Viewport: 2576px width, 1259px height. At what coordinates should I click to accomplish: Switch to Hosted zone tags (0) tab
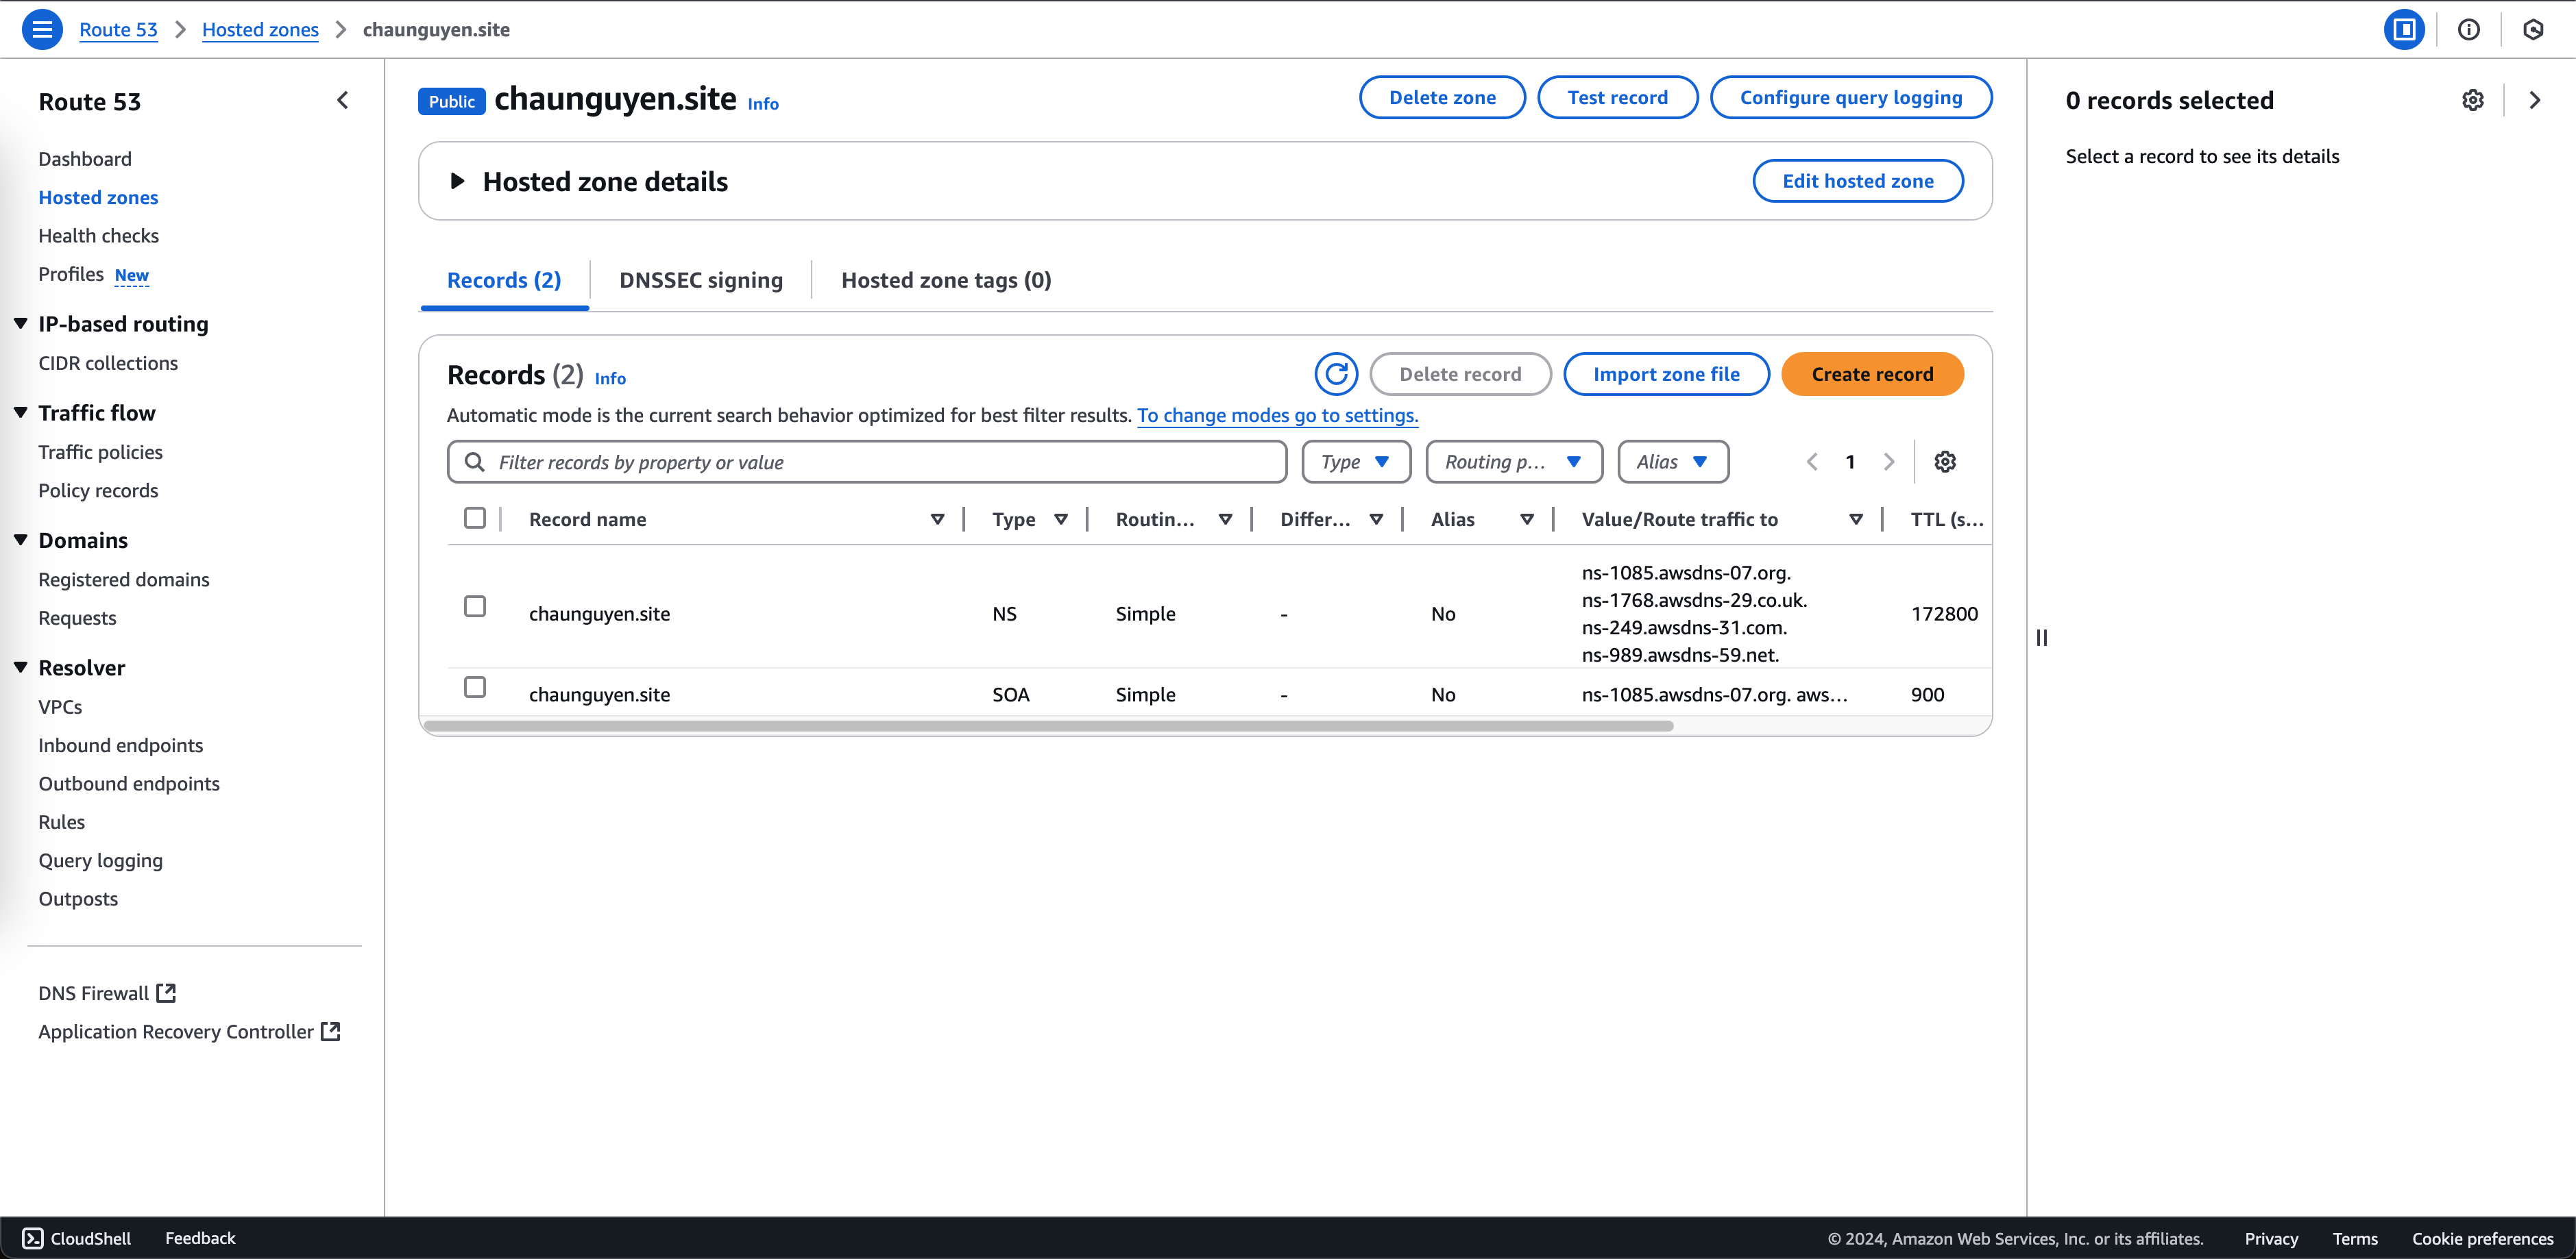pos(946,279)
